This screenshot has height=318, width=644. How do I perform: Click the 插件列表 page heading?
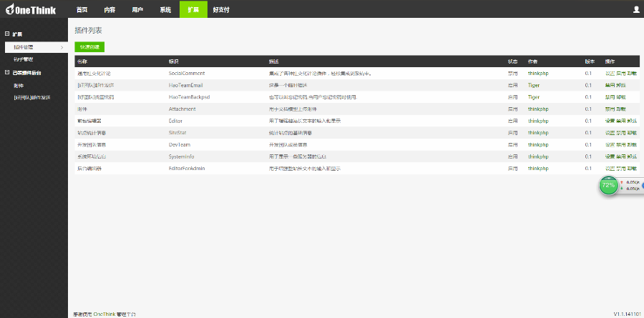tap(88, 30)
